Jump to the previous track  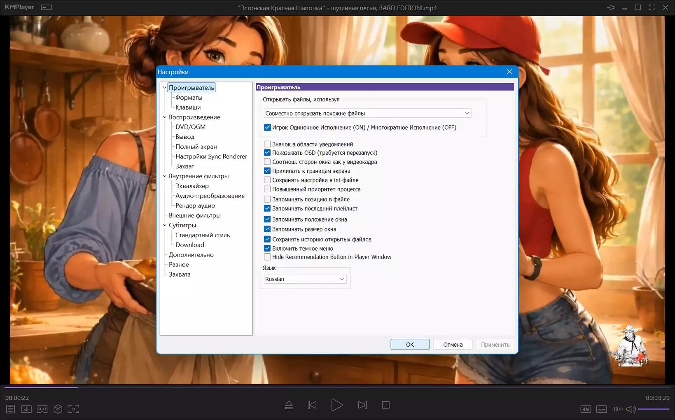(312, 405)
